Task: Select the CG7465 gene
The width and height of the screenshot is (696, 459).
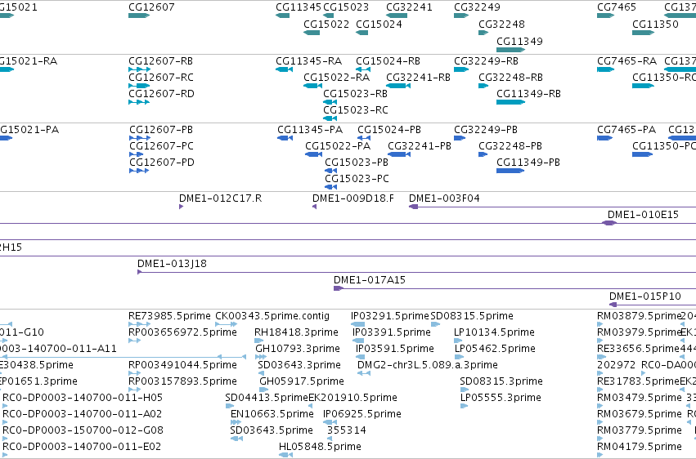Action: click(x=617, y=7)
